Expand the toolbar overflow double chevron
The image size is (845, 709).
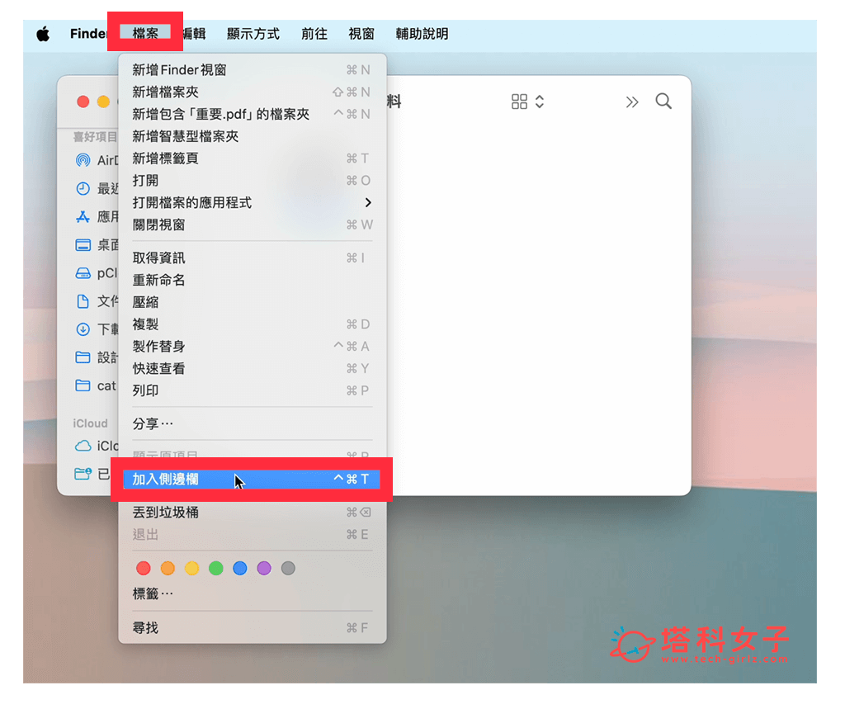(x=632, y=102)
